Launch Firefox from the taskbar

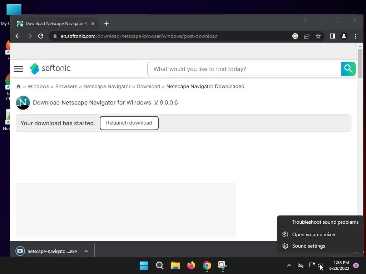click(191, 265)
